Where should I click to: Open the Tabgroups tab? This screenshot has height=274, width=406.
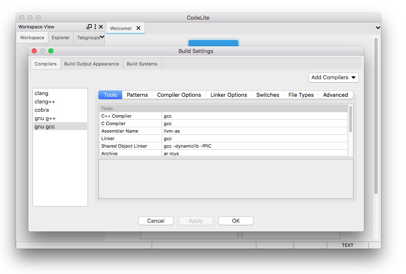pyautogui.click(x=88, y=38)
